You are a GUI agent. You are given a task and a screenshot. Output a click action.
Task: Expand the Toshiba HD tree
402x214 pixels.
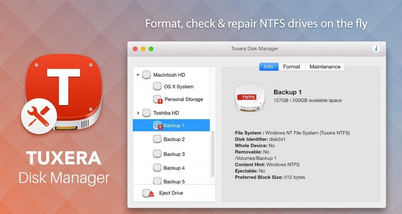coord(138,113)
